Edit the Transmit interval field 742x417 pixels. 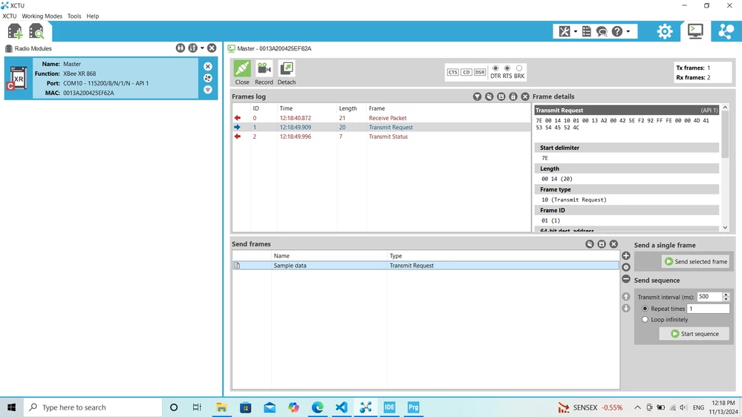[x=709, y=297]
